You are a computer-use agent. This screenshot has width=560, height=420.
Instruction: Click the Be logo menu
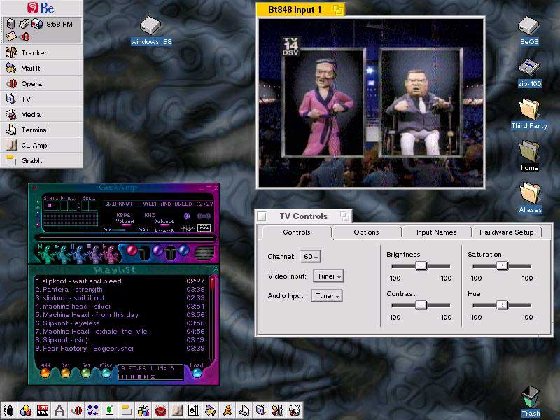click(41, 8)
